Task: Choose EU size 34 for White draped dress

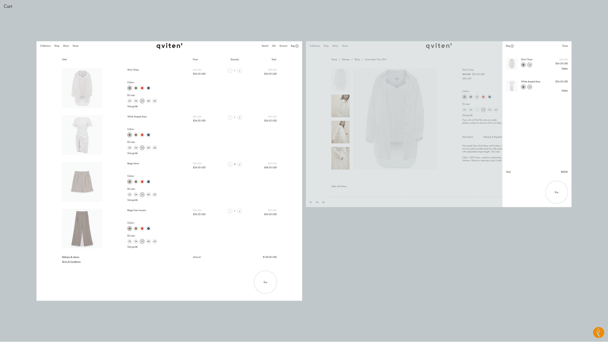Action: click(136, 148)
